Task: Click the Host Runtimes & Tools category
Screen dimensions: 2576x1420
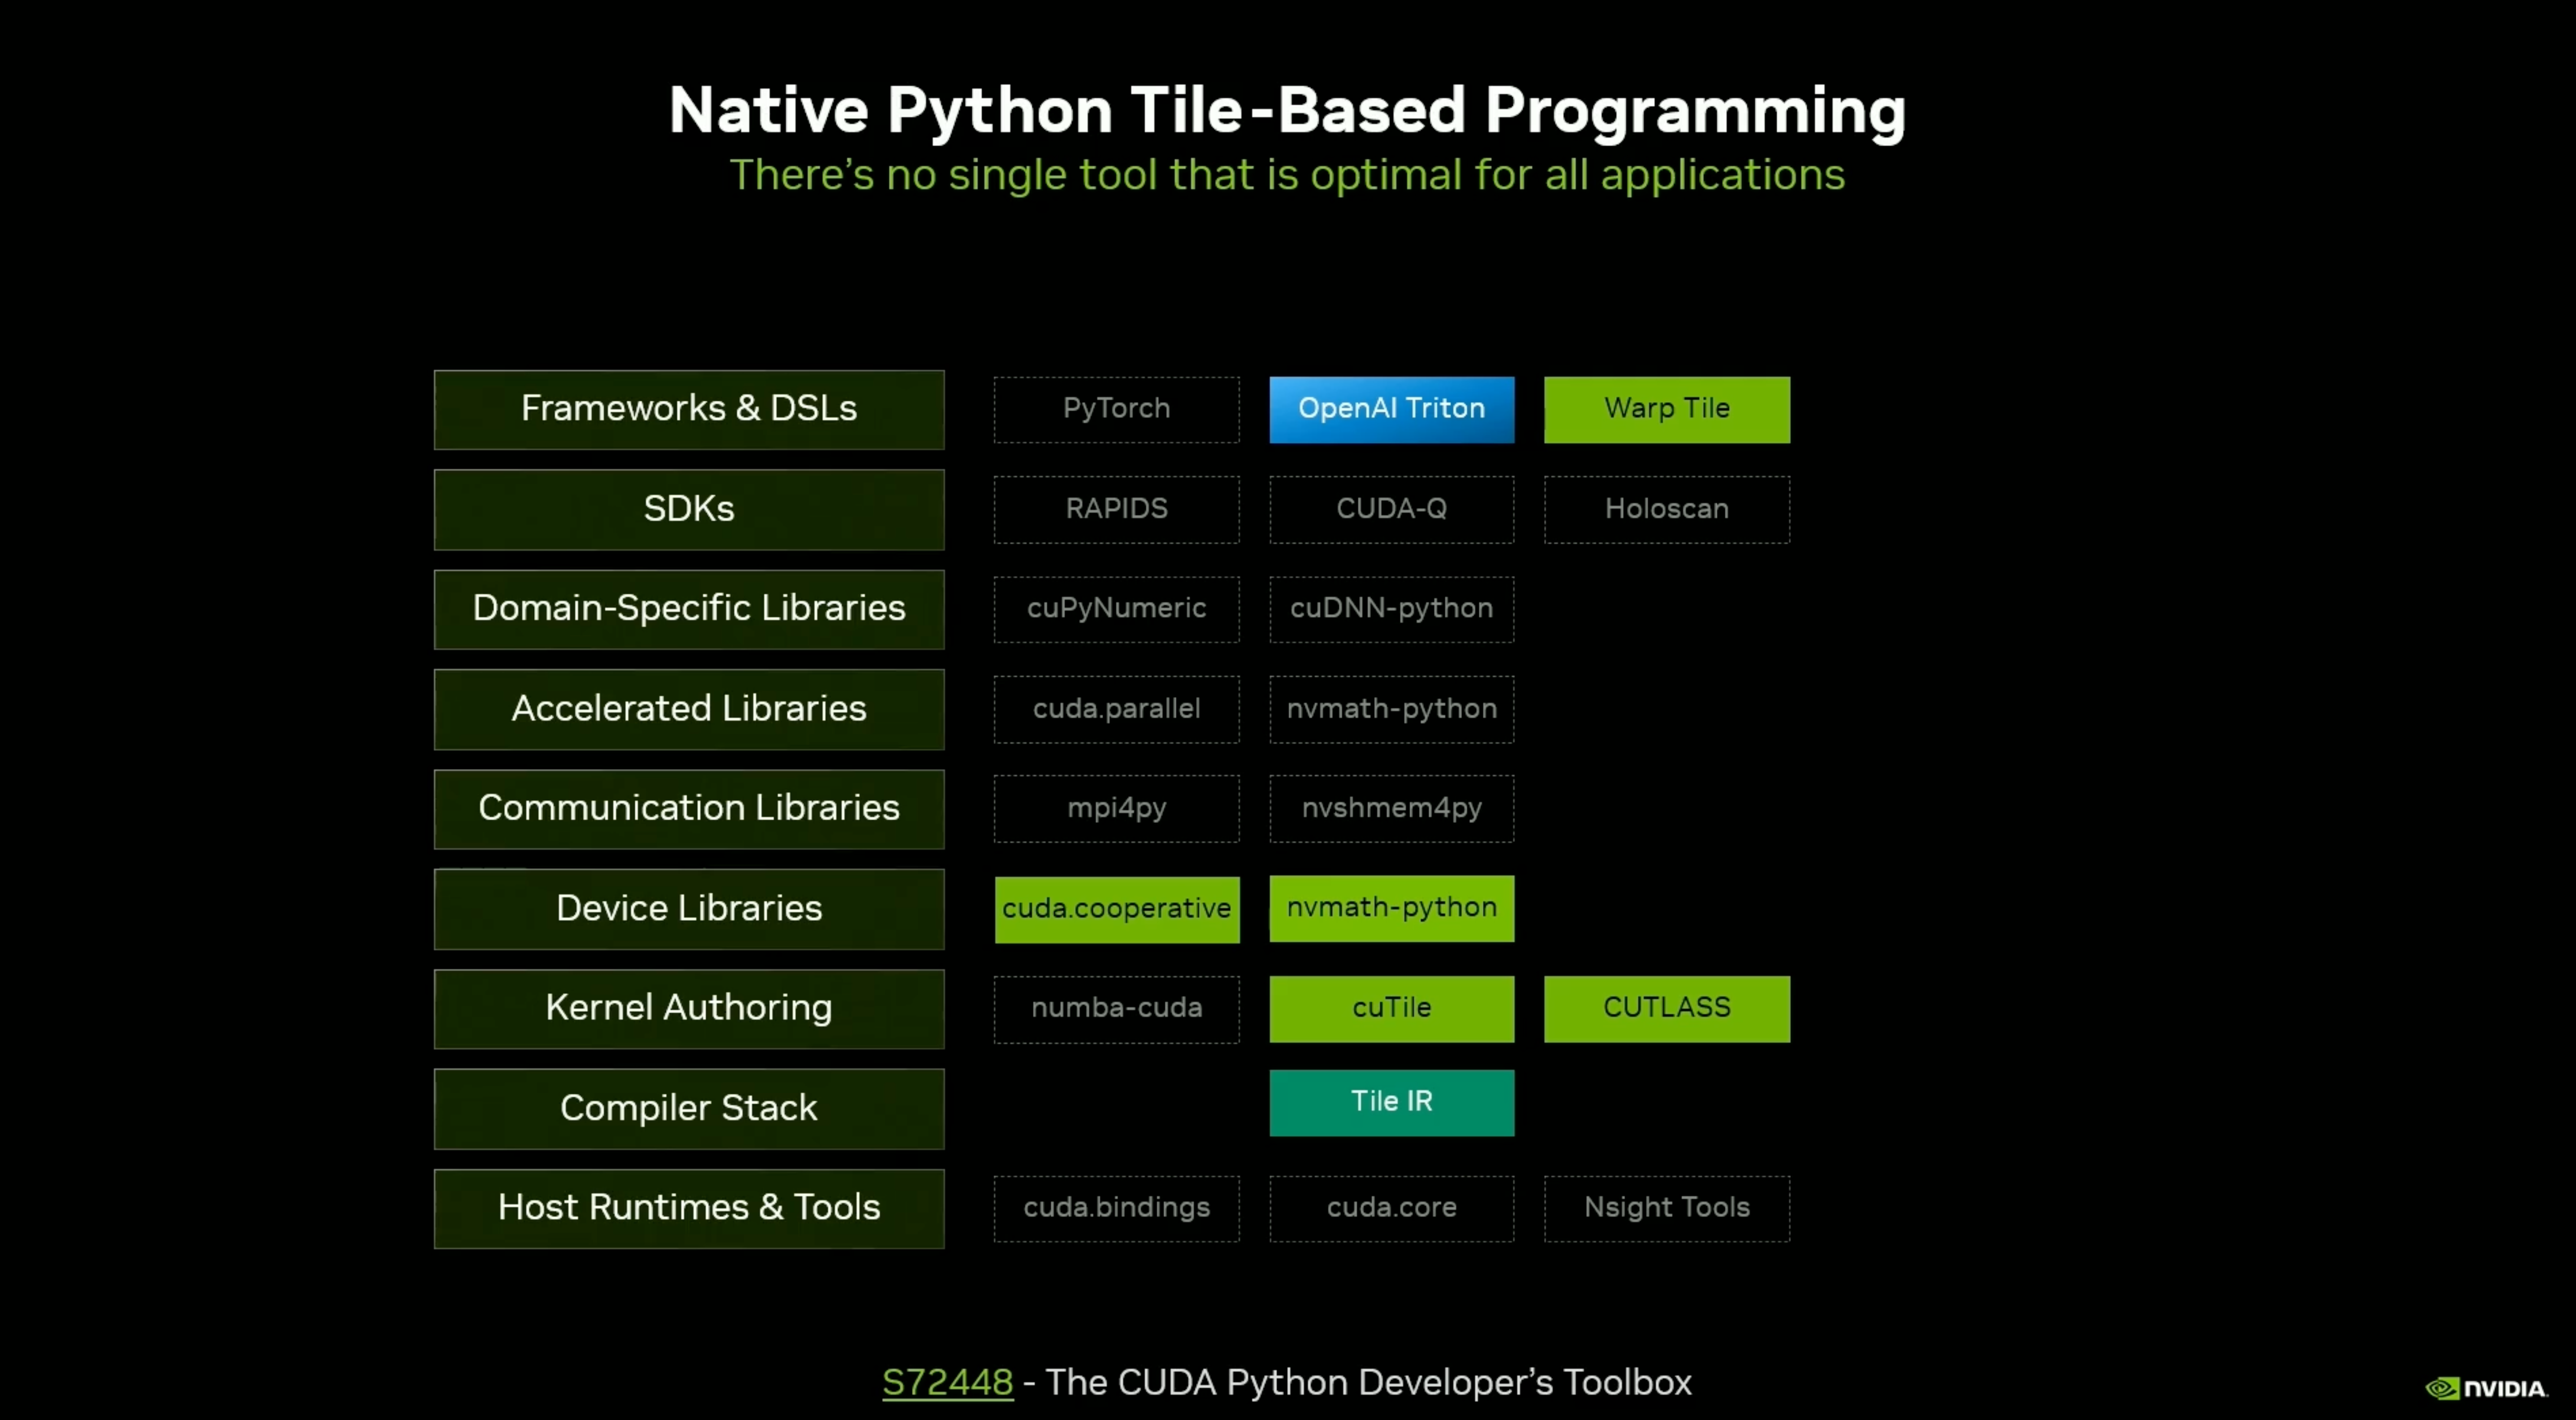Action: [x=688, y=1208]
